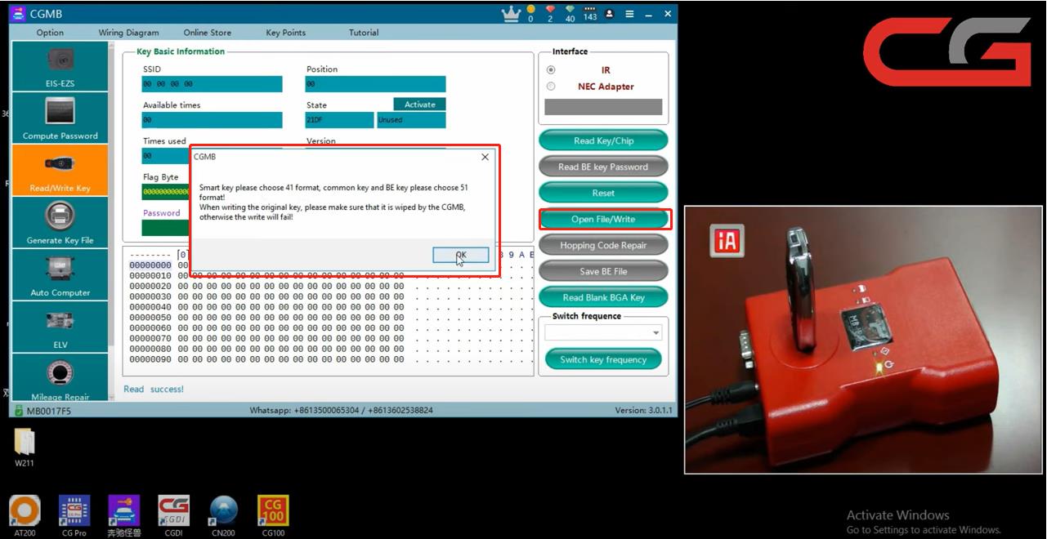The width and height of the screenshot is (1047, 539).
Task: Open the Online Store menu
Action: pyautogui.click(x=208, y=33)
